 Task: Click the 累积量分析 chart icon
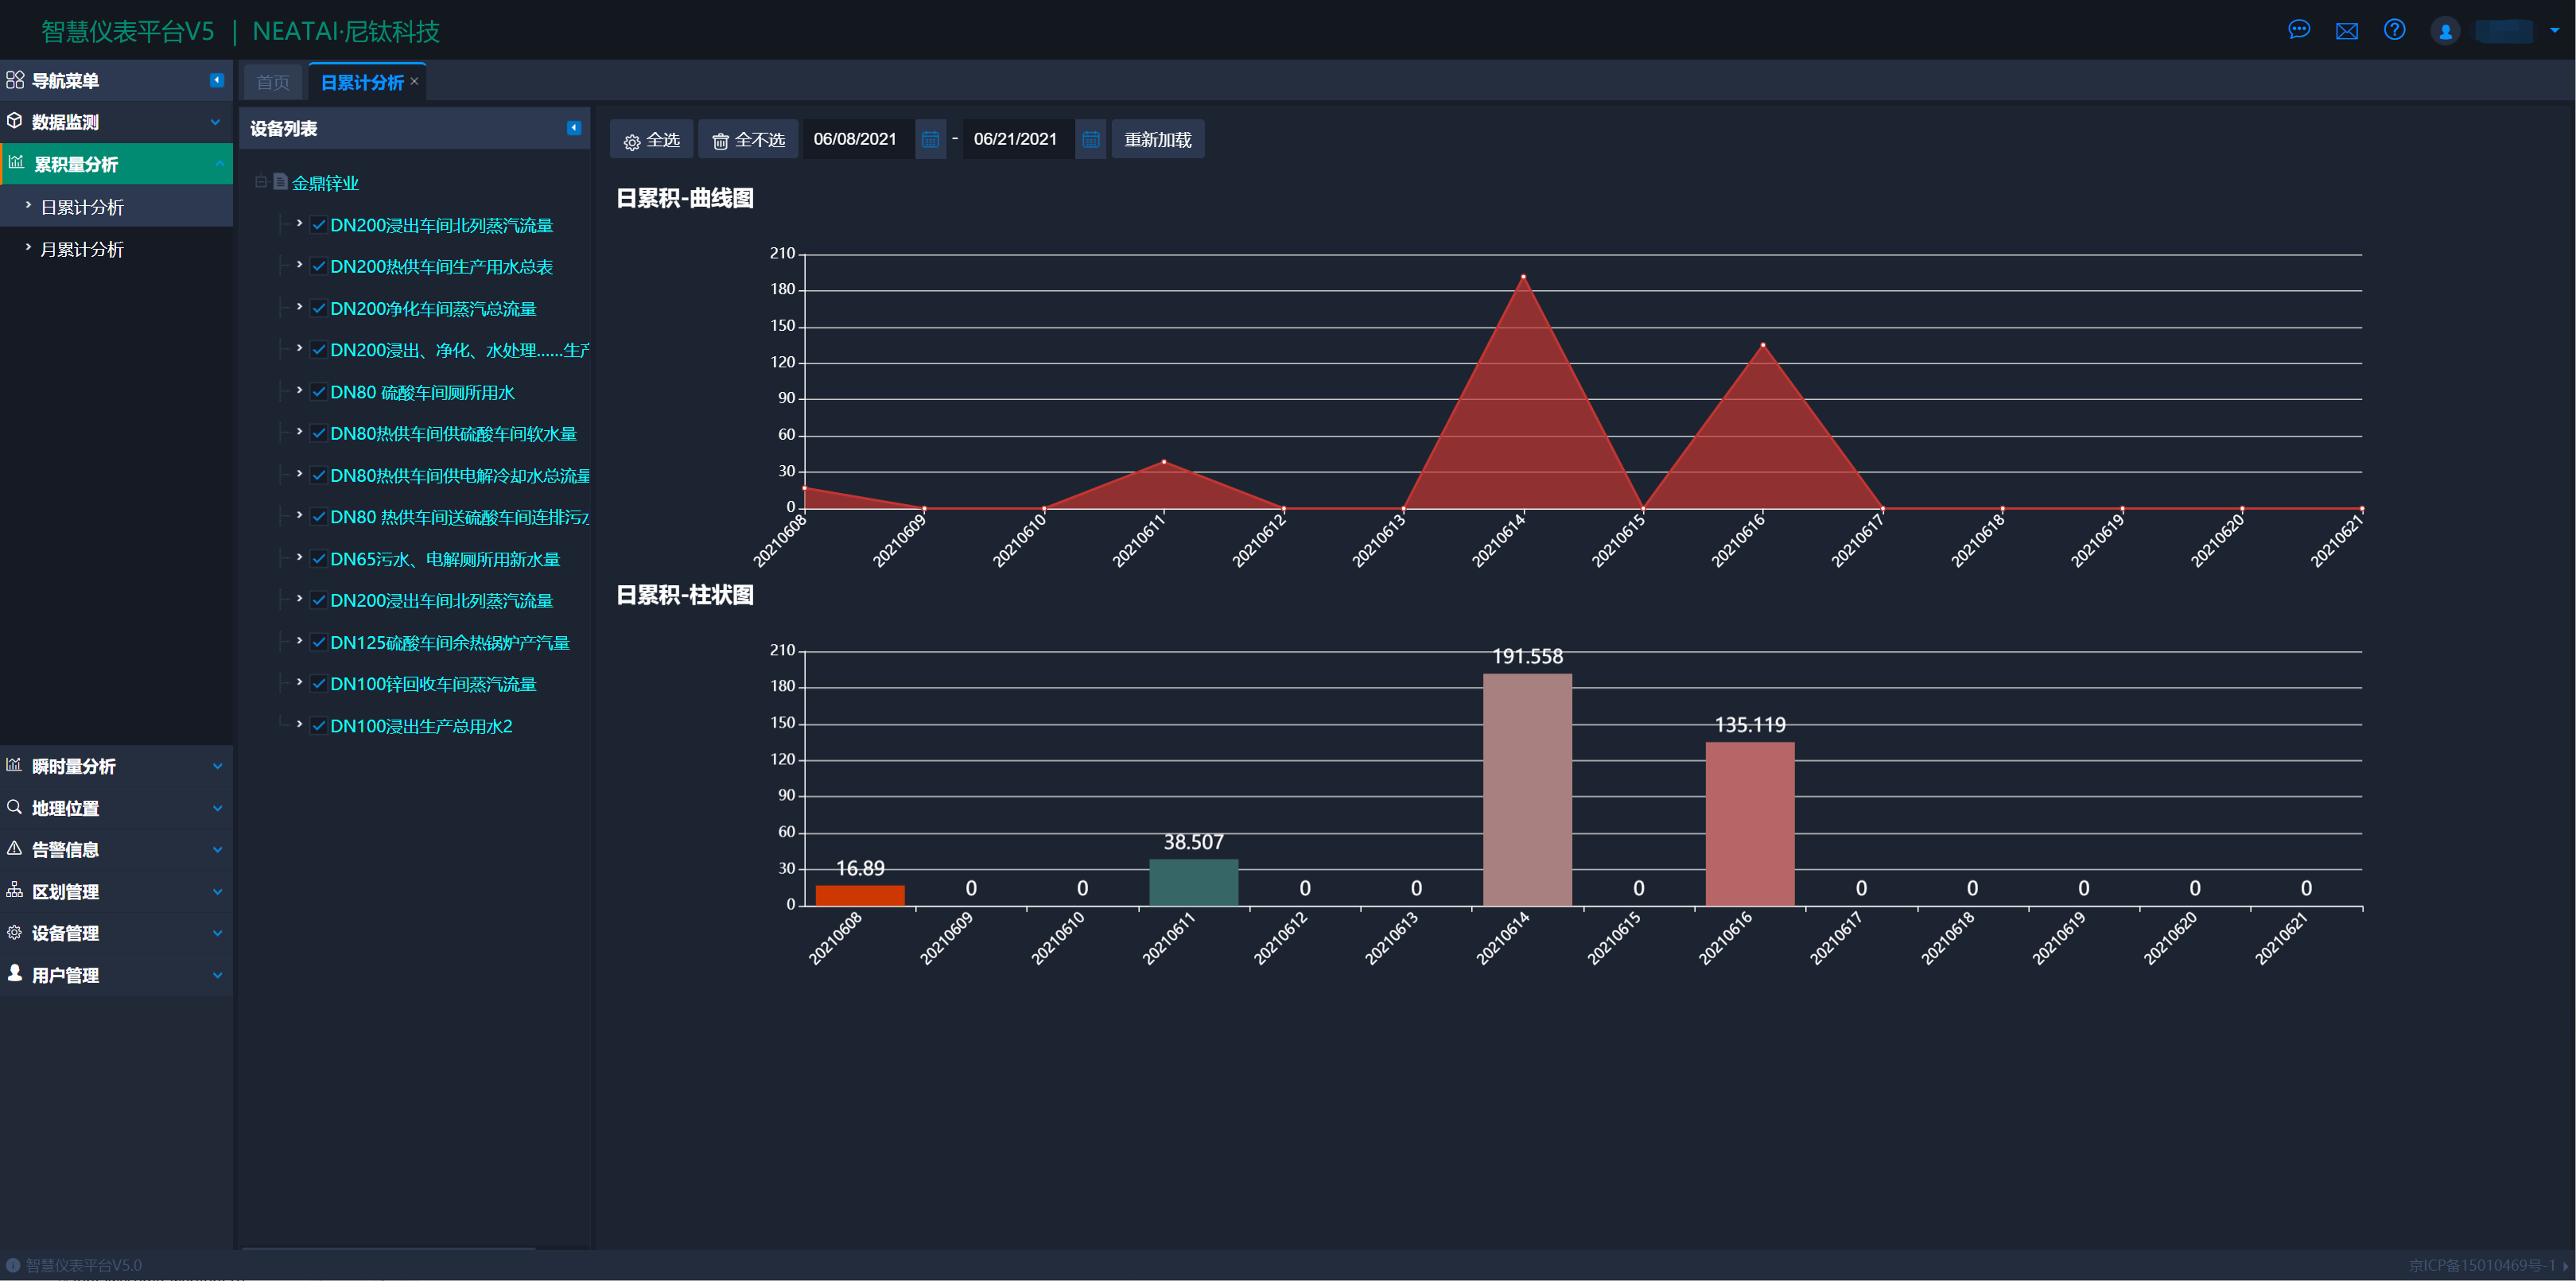coord(17,162)
